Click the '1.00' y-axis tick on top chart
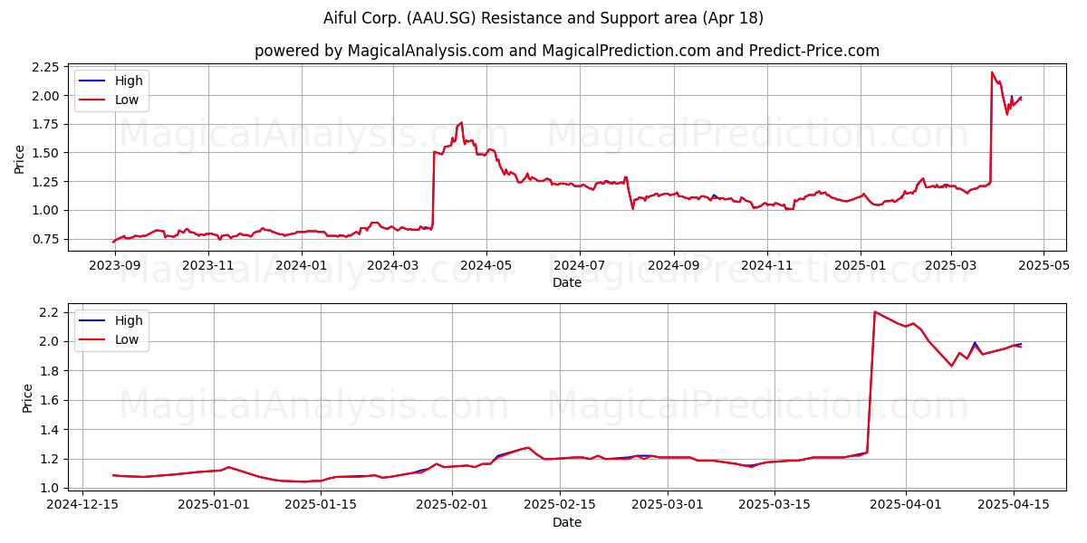The width and height of the screenshot is (1087, 543). pos(45,210)
